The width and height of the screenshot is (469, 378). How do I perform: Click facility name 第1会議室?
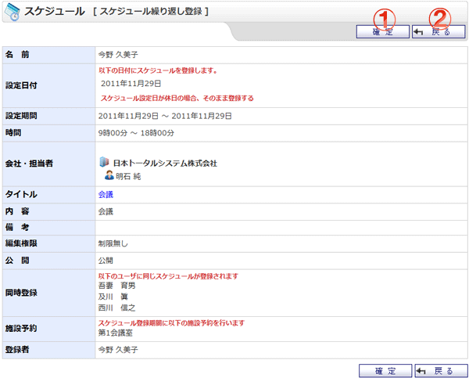point(116,333)
